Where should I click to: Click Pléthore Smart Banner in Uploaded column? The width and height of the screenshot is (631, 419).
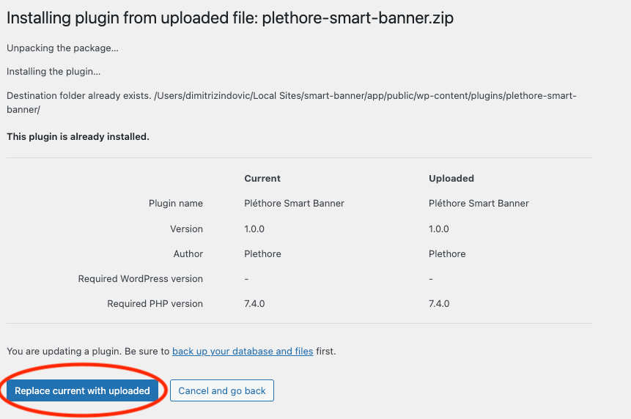[479, 204]
